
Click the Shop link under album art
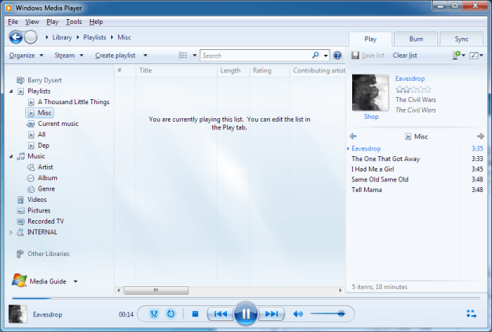tap(371, 117)
